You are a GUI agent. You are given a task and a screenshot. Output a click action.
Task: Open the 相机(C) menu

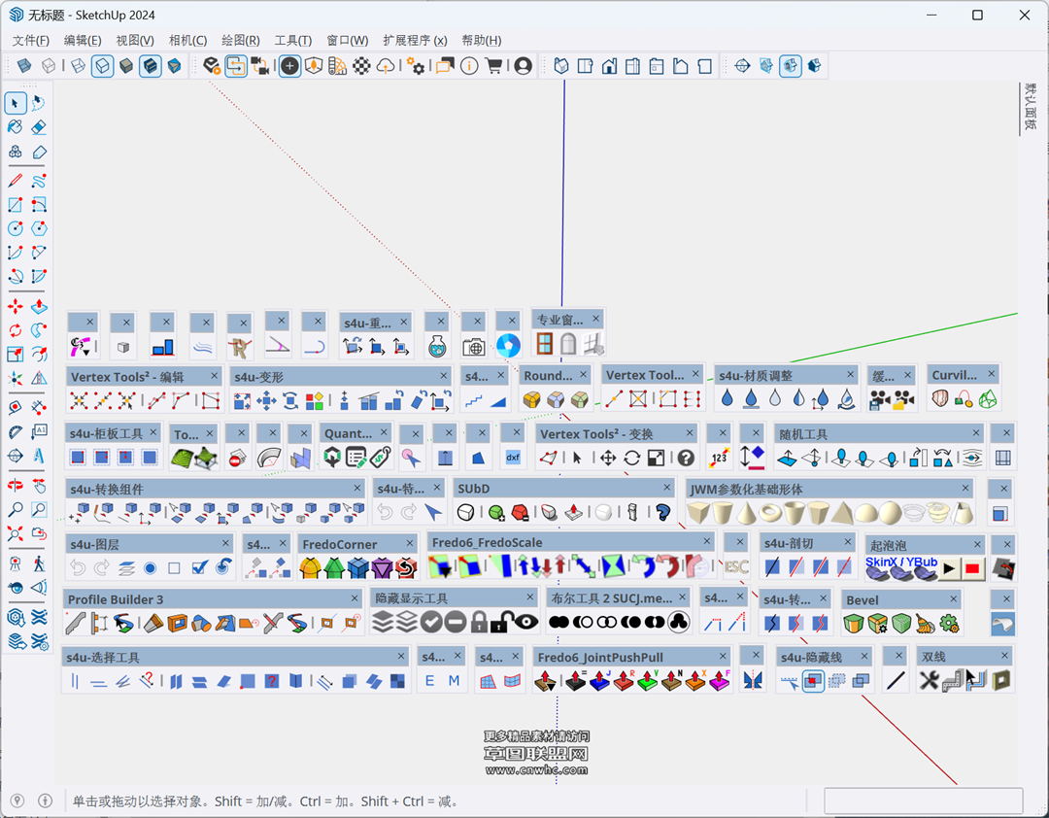(x=187, y=40)
